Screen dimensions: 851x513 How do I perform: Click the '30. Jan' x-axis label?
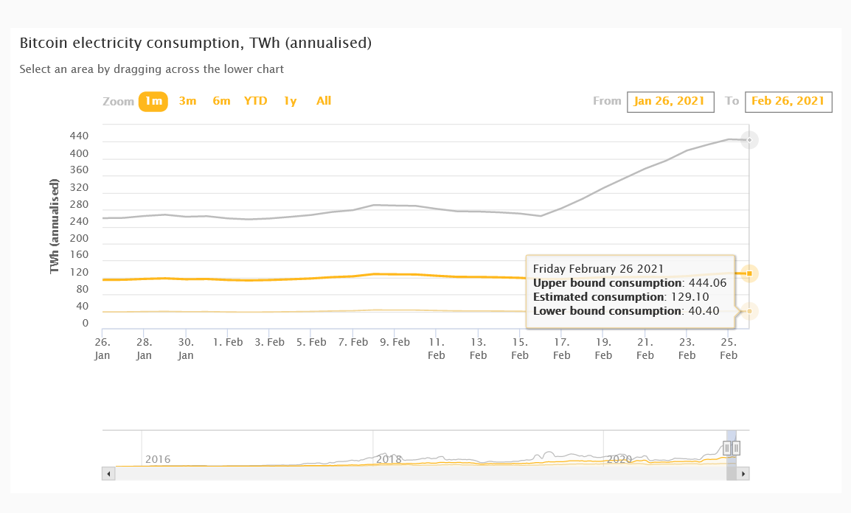186,349
